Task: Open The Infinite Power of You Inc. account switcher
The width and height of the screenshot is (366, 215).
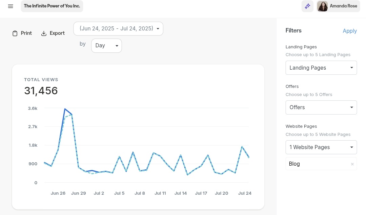Action: pos(52,6)
